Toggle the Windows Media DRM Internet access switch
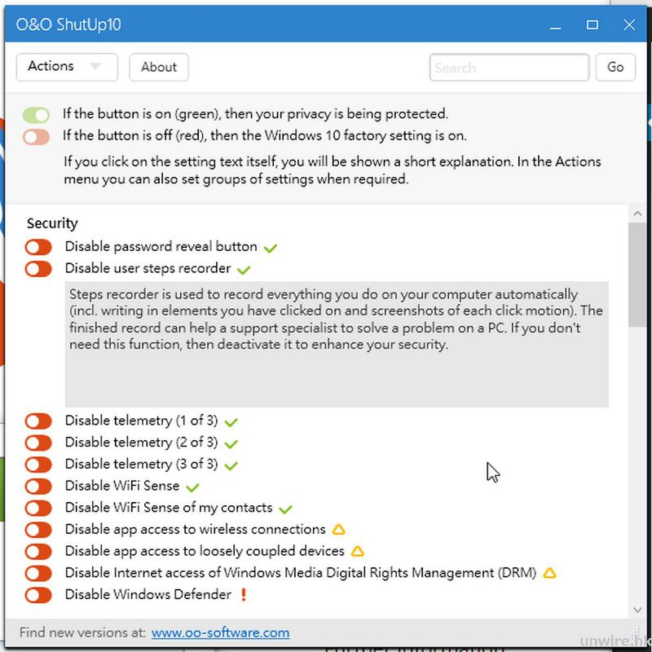Screen dimensions: 652x652 coord(38,573)
